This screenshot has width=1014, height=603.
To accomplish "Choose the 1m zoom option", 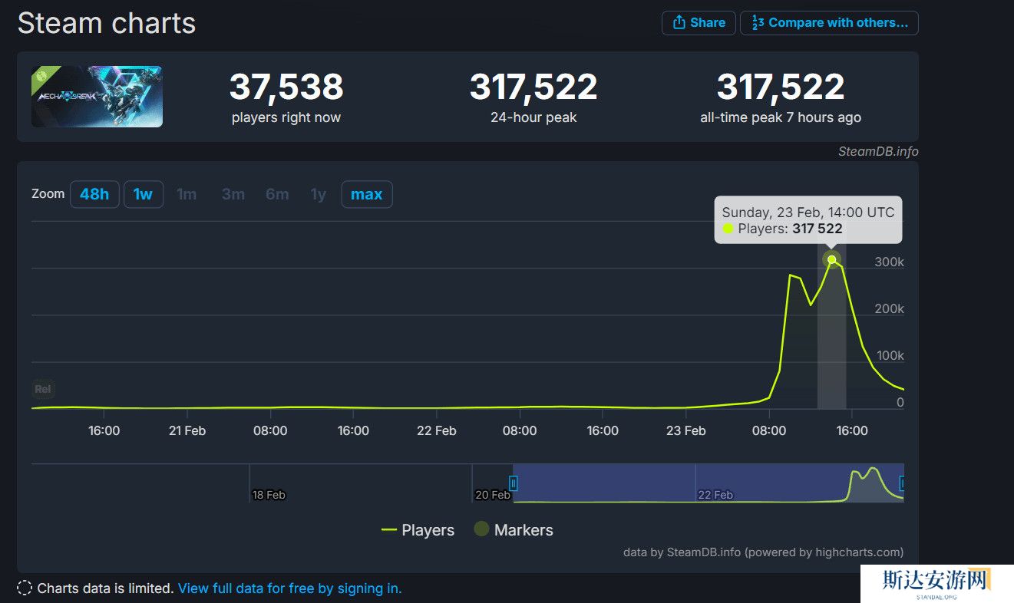I will point(187,194).
